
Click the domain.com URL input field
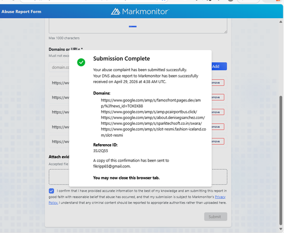pyautogui.click(x=59, y=67)
